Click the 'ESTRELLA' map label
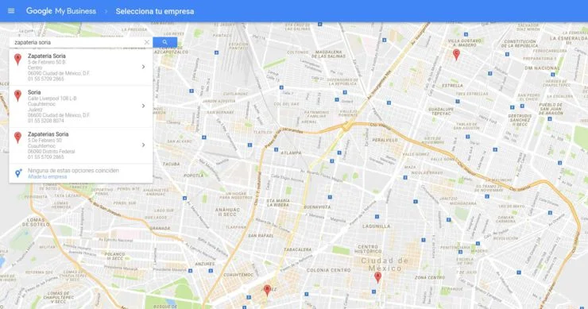The width and height of the screenshot is (588, 309). coord(452,86)
